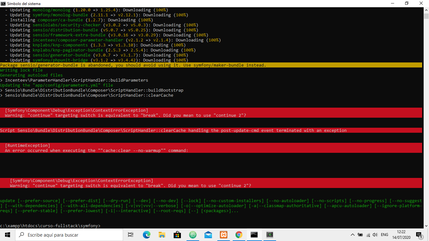Viewport: 429px width, 241px height.
Task: Open the Action Center notifications
Action: click(x=419, y=235)
